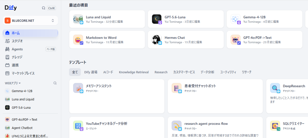Click the Agent Chatbot sidebar app icon

(x=7, y=128)
